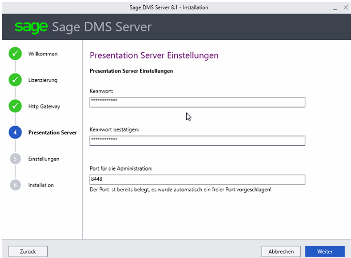351x258 pixels.
Task: Click the gray step 6 circle
Action: pyautogui.click(x=15, y=185)
